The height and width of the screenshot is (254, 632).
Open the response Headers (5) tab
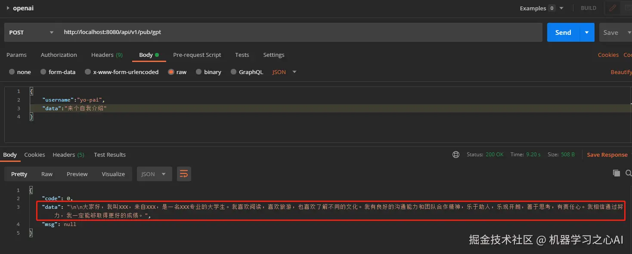(68, 155)
